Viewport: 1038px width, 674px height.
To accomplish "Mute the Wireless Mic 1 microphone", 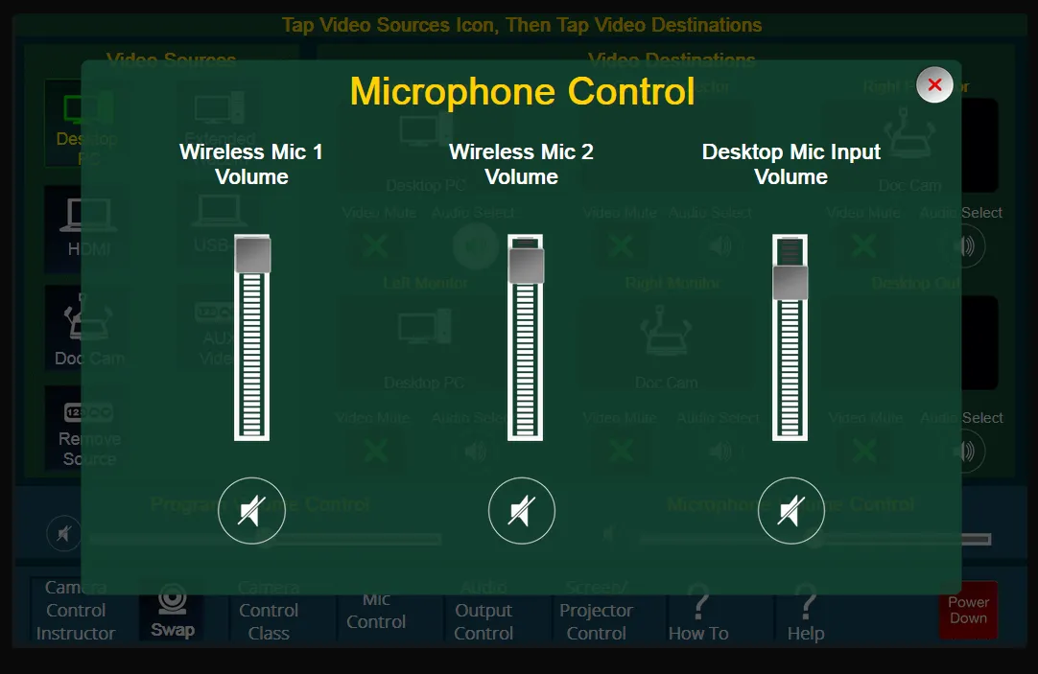I will [251, 511].
